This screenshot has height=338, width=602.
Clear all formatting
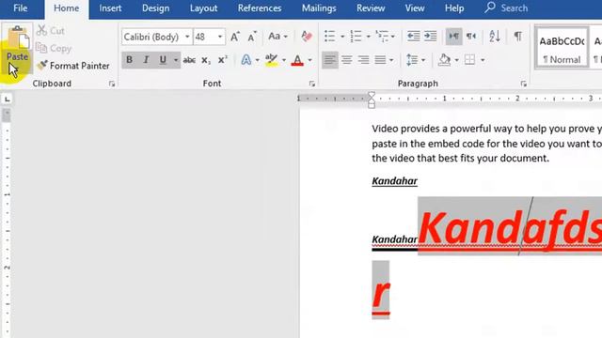(306, 37)
